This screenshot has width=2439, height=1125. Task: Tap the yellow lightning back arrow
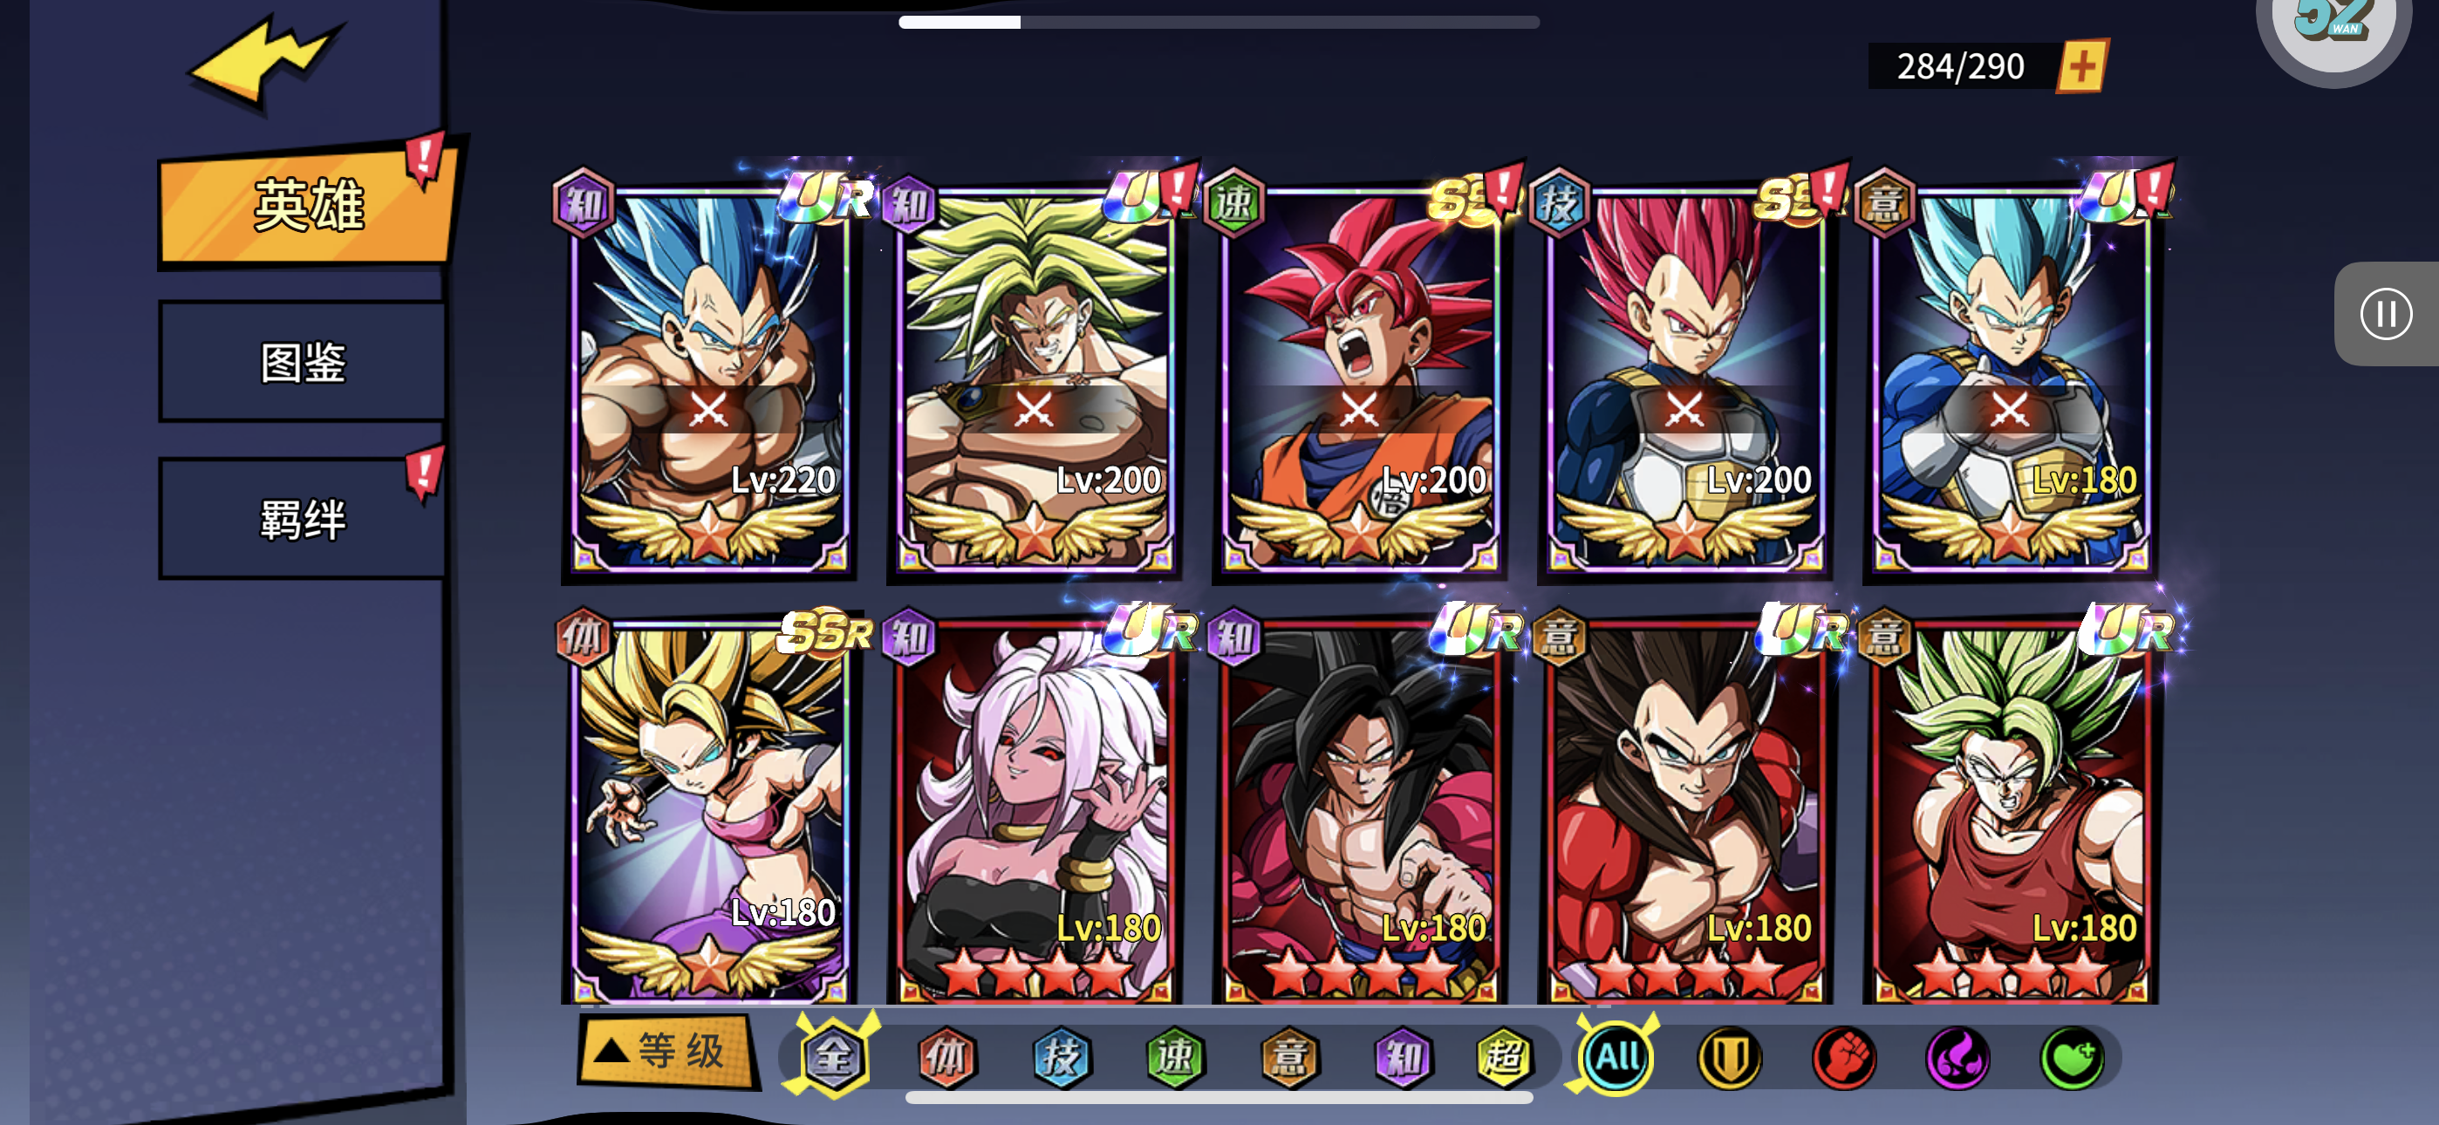[x=265, y=60]
